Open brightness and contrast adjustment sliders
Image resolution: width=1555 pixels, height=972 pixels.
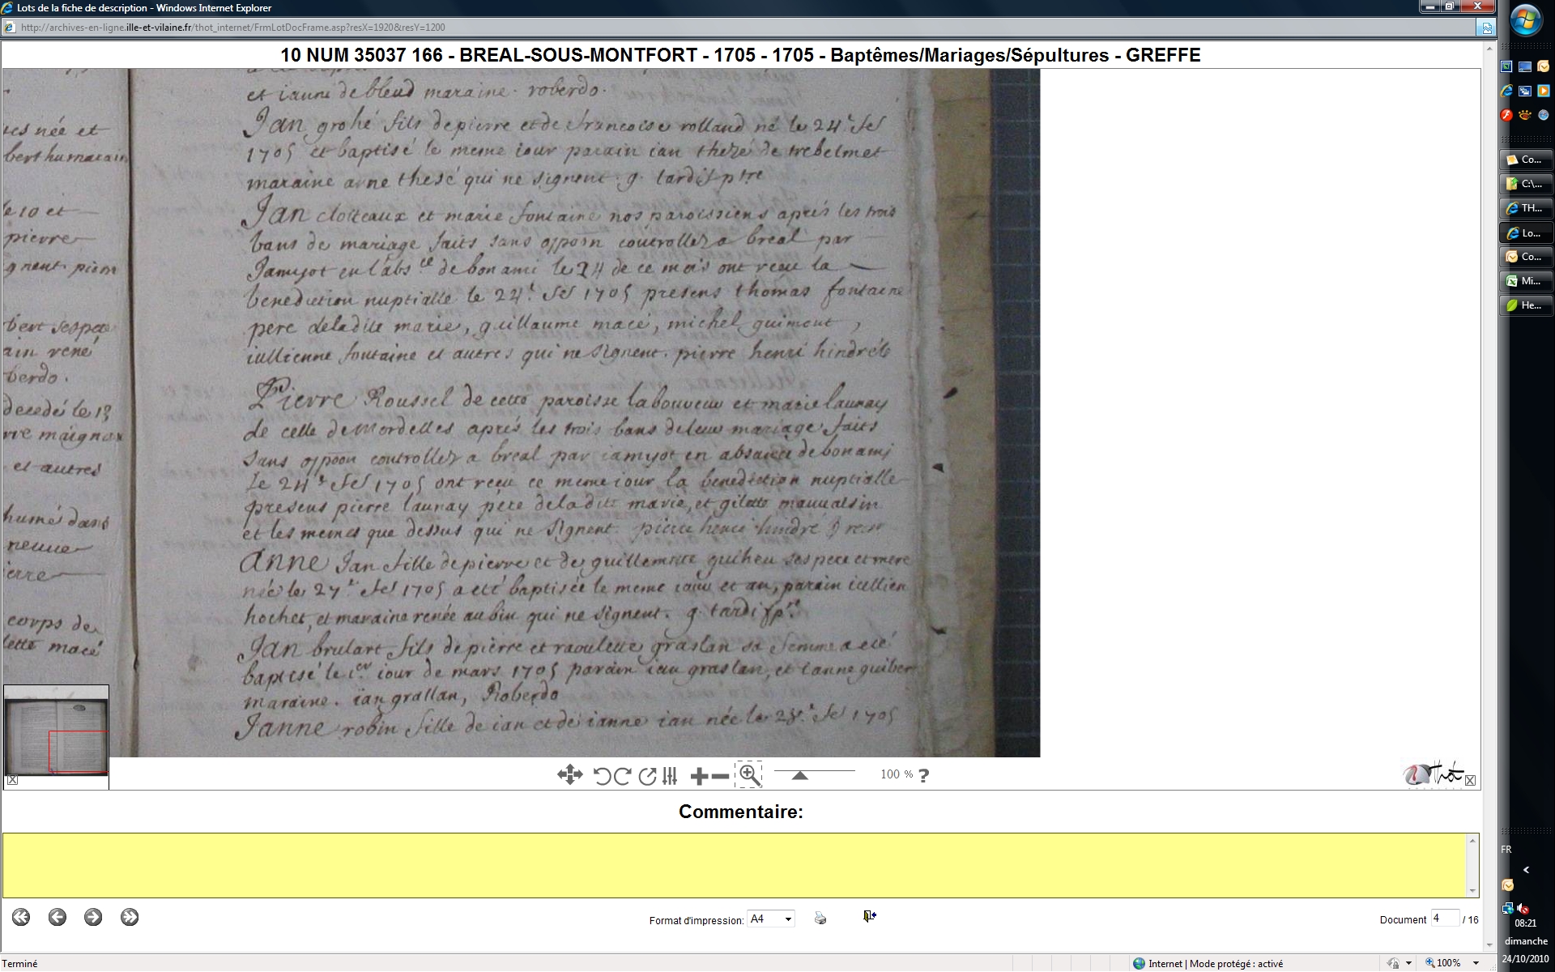pyautogui.click(x=670, y=776)
